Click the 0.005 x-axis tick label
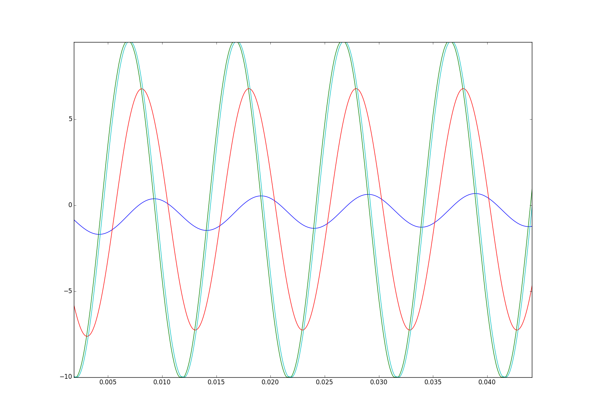The height and width of the screenshot is (419, 591). (x=108, y=382)
